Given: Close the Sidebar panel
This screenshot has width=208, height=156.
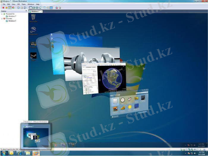Looking at the screenshot, I should coord(26,11).
